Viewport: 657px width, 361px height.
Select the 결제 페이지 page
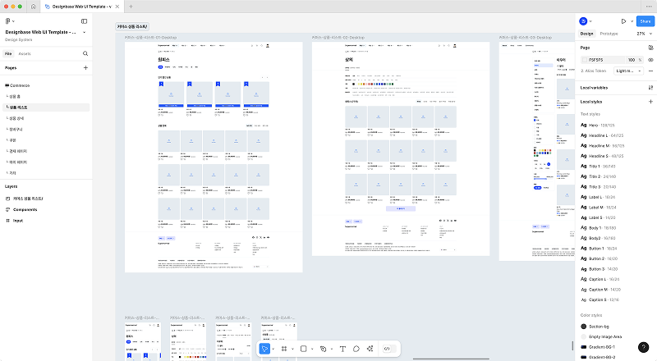pyautogui.click(x=46, y=151)
